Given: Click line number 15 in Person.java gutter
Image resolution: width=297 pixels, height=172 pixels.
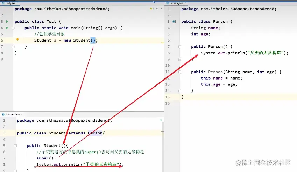Looking at the screenshot, I should coord(168,97).
